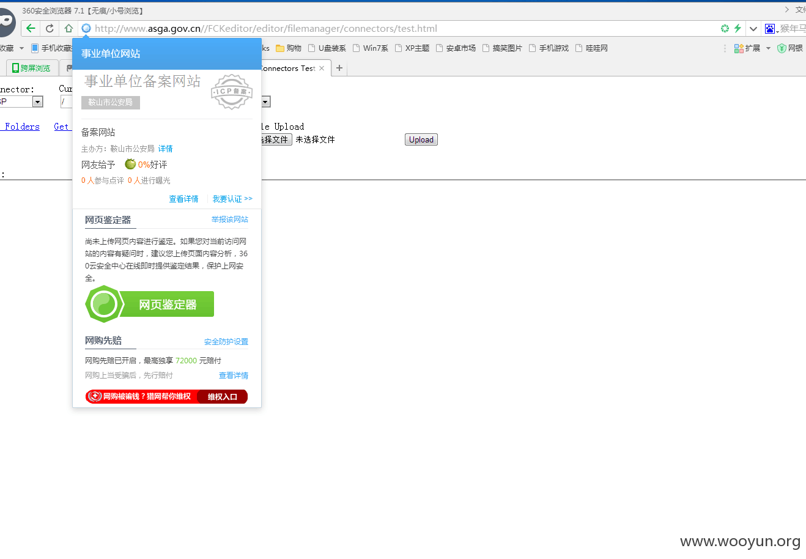
Task: Click the choose file 择文件 button
Action: (x=276, y=139)
